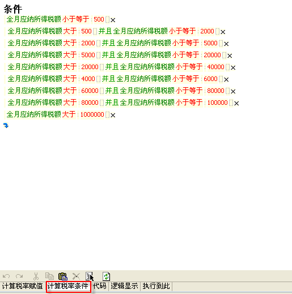Click 并且 connector in the 80000–100000 row
The height and width of the screenshot is (294, 292).
(112, 103)
